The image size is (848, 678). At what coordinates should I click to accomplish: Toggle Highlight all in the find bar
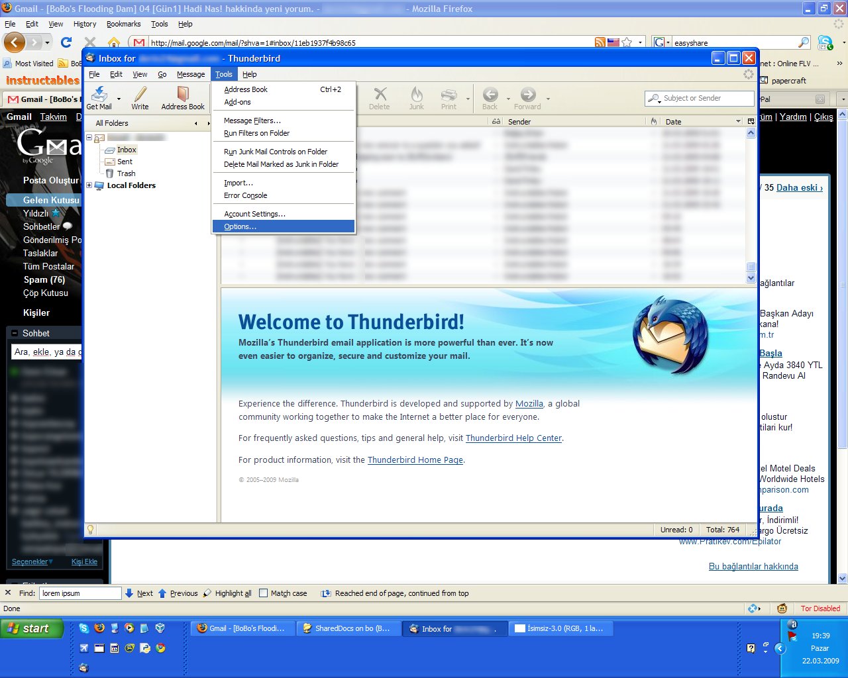227,593
